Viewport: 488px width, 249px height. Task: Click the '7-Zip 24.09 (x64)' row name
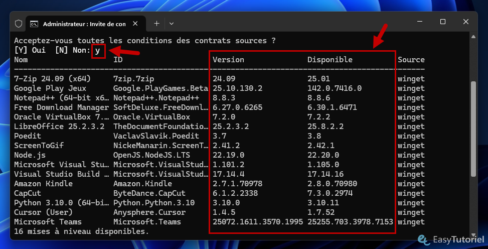click(52, 79)
